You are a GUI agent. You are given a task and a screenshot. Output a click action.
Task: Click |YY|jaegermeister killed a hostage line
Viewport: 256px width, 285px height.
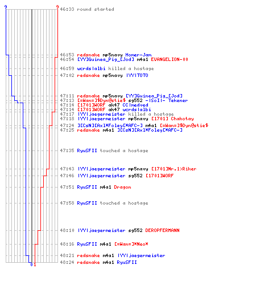(x=117, y=114)
